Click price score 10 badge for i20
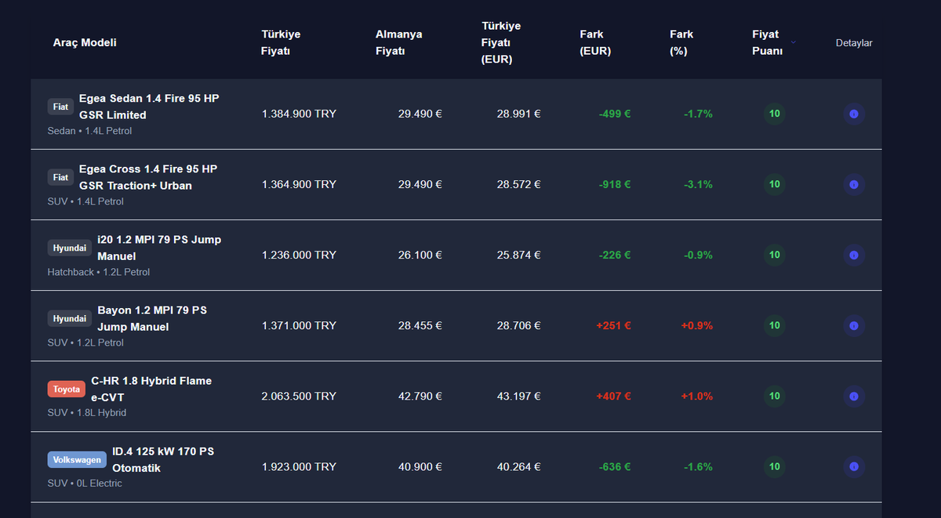 tap(774, 255)
